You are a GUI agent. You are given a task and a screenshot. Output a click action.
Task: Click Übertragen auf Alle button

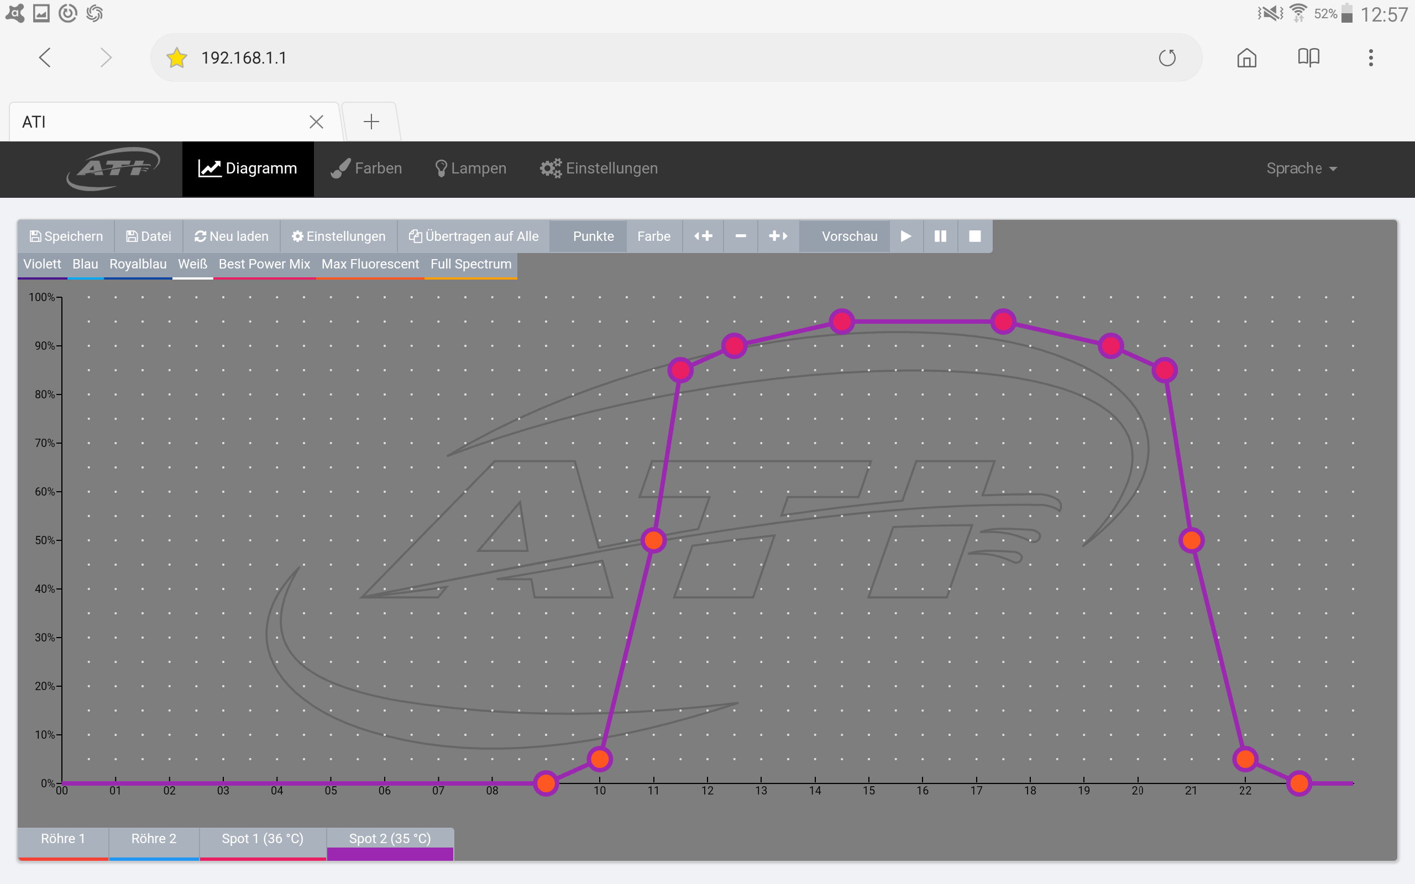474,236
